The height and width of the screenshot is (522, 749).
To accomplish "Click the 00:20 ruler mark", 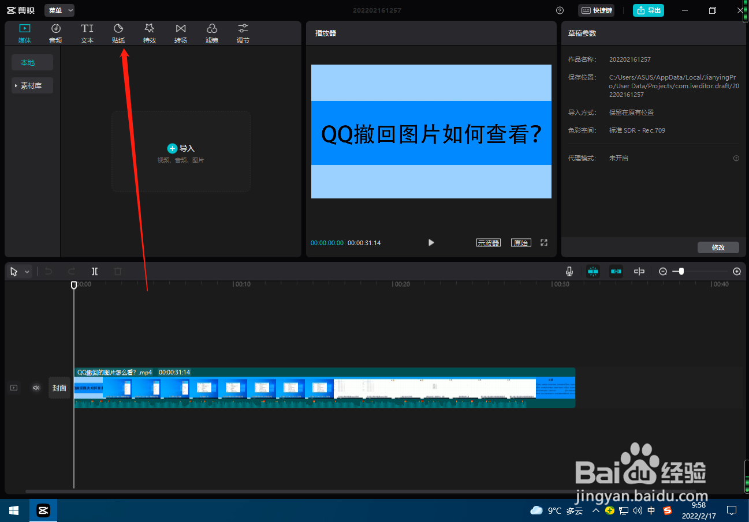I will pos(402,284).
